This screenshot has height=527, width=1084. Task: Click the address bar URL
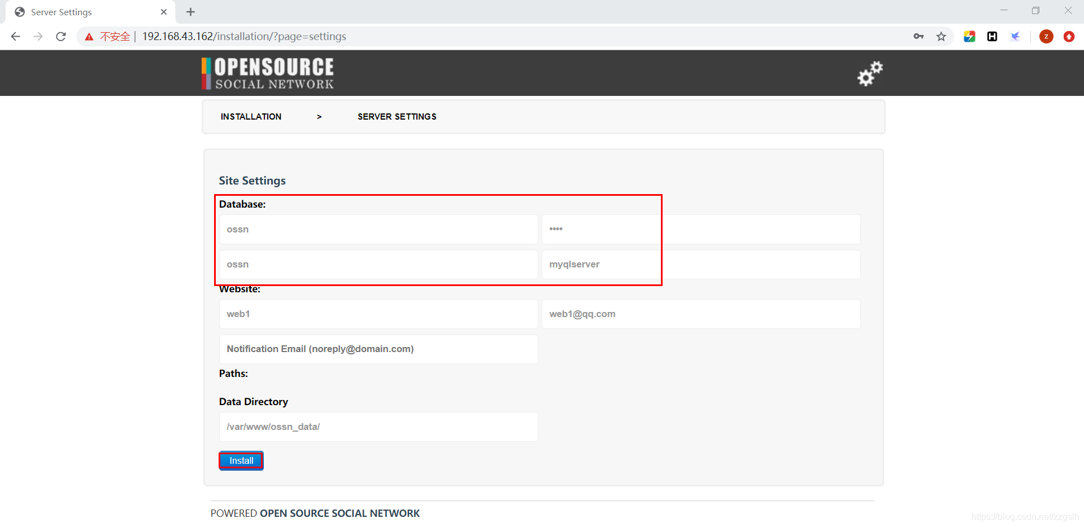click(244, 37)
